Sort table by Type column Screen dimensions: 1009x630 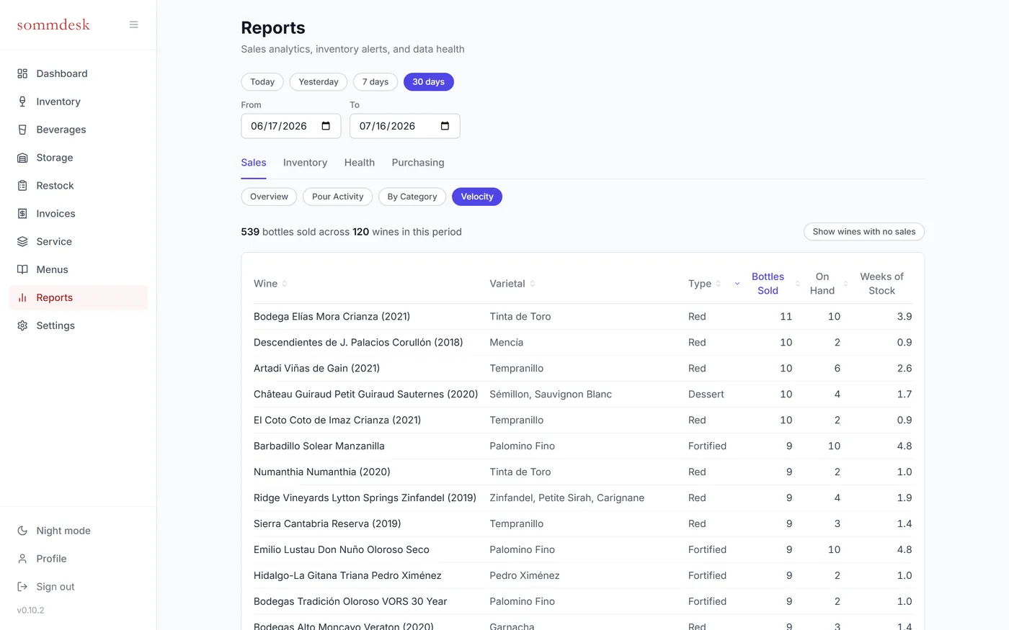(x=705, y=284)
